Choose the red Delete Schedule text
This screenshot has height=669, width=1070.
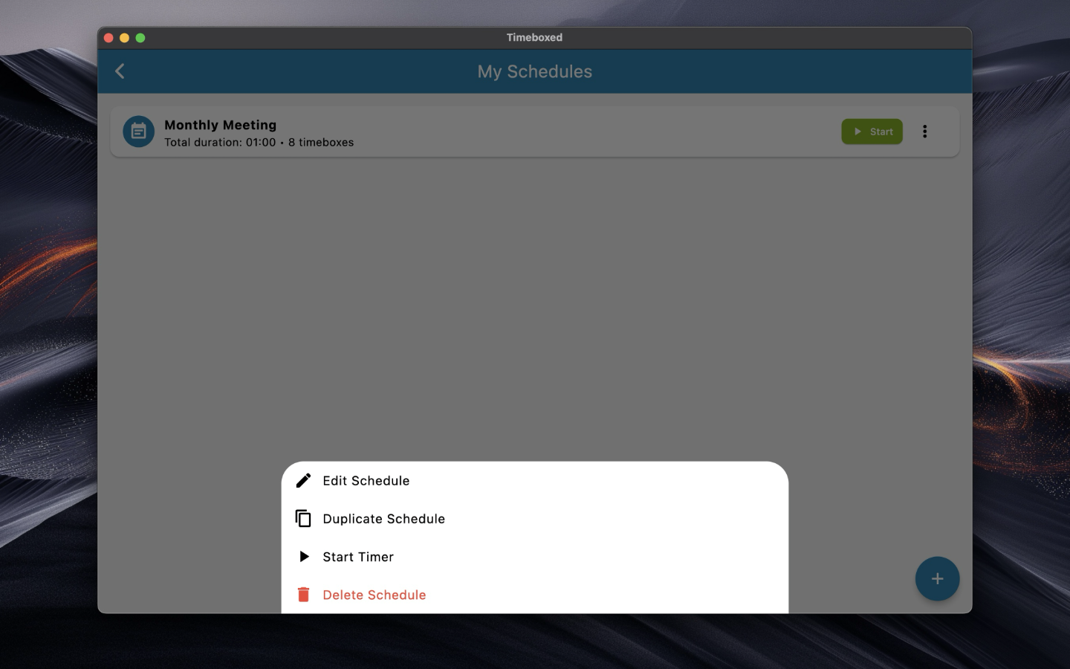coord(374,595)
